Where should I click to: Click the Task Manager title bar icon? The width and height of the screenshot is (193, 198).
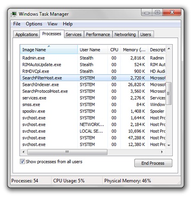click(13, 14)
